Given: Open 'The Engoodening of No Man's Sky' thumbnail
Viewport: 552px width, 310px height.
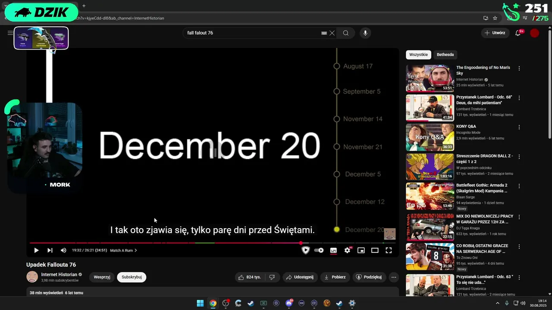Looking at the screenshot, I should tap(430, 78).
